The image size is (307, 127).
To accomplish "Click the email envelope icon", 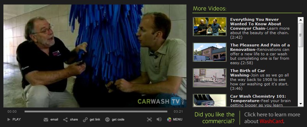I will [46, 119].
